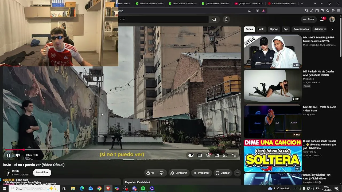The image size is (342, 192).
Task: Open File Explorer from the taskbar
Action: pos(73,189)
